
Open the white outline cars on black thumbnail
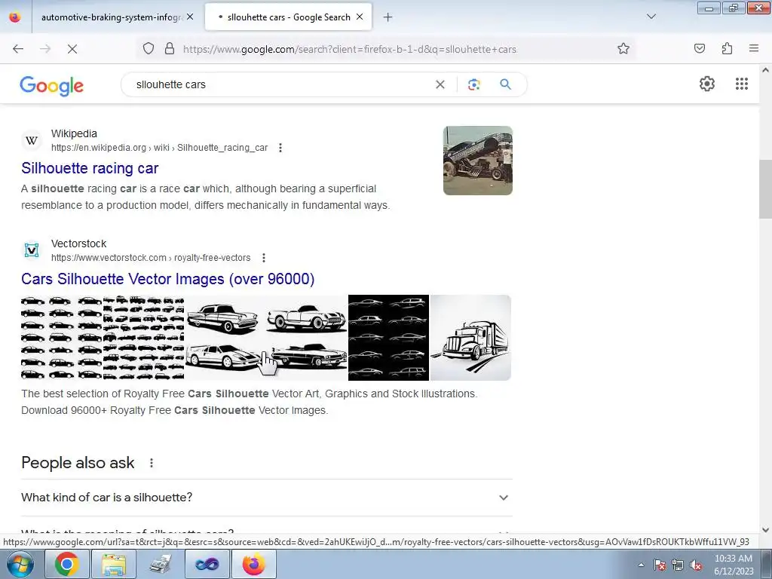(388, 338)
